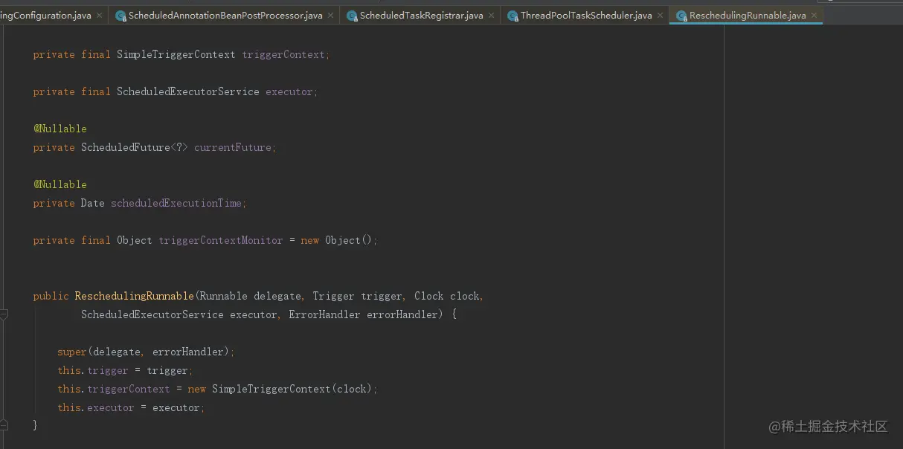
Task: Click the ReschedulingRunnable.java class file icon
Action: point(681,16)
